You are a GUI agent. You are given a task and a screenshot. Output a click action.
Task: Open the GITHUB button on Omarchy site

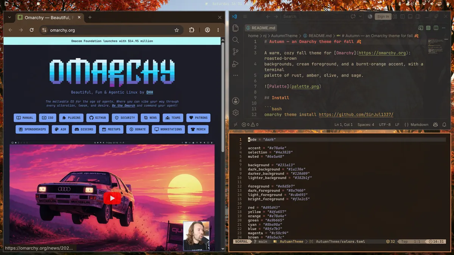(x=98, y=118)
